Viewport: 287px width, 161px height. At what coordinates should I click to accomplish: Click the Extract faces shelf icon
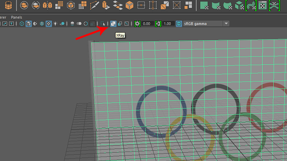click(188, 5)
